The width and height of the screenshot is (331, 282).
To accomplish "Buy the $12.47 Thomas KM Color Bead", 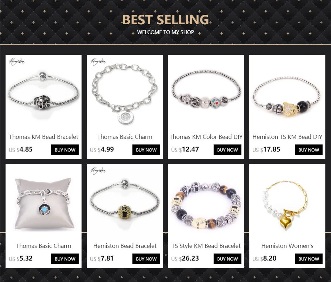I will click(227, 150).
